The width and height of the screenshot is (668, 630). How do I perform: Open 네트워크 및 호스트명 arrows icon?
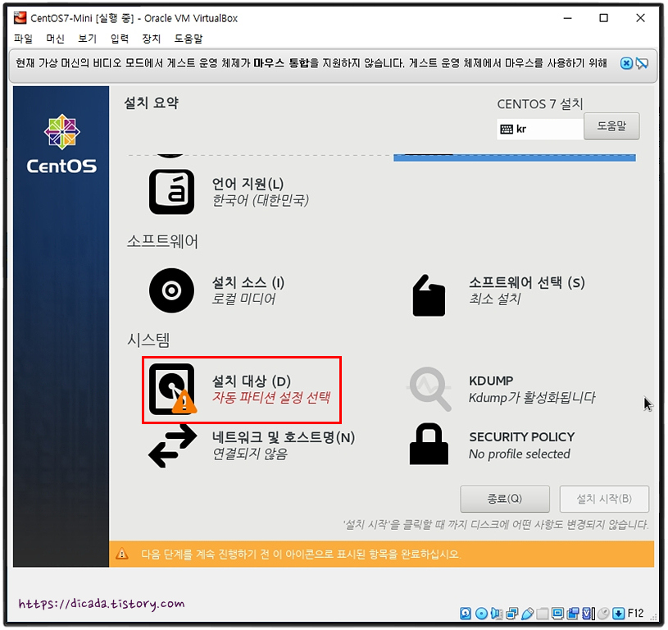click(173, 445)
